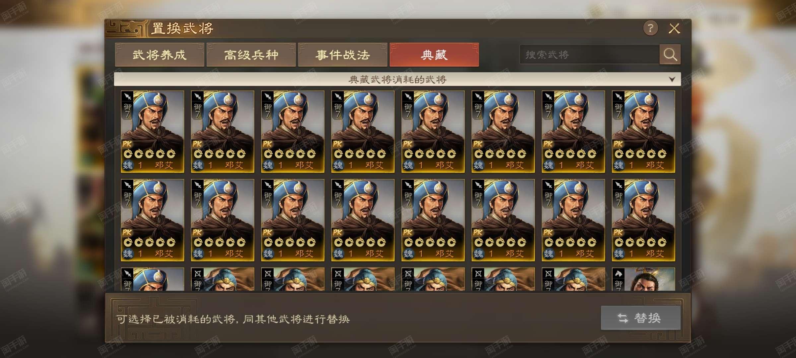Pick fourth 邓艾 card in second row
Screen dimensions: 796x358
(363, 220)
